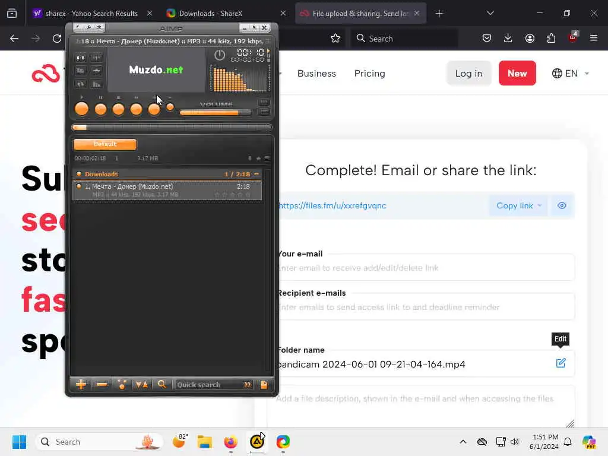Click the playlist management document icon

pos(264,385)
